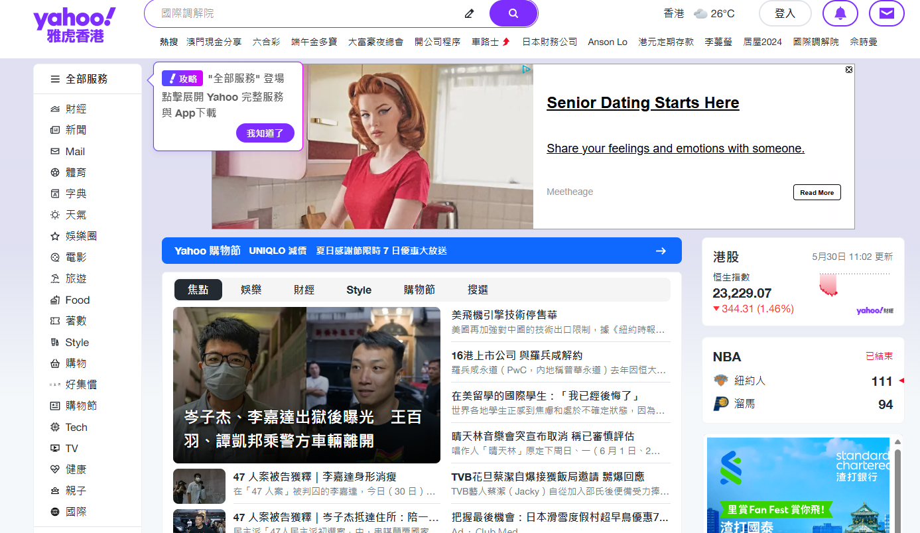Click the Tech sidebar chip icon
920x533 pixels.
click(55, 427)
